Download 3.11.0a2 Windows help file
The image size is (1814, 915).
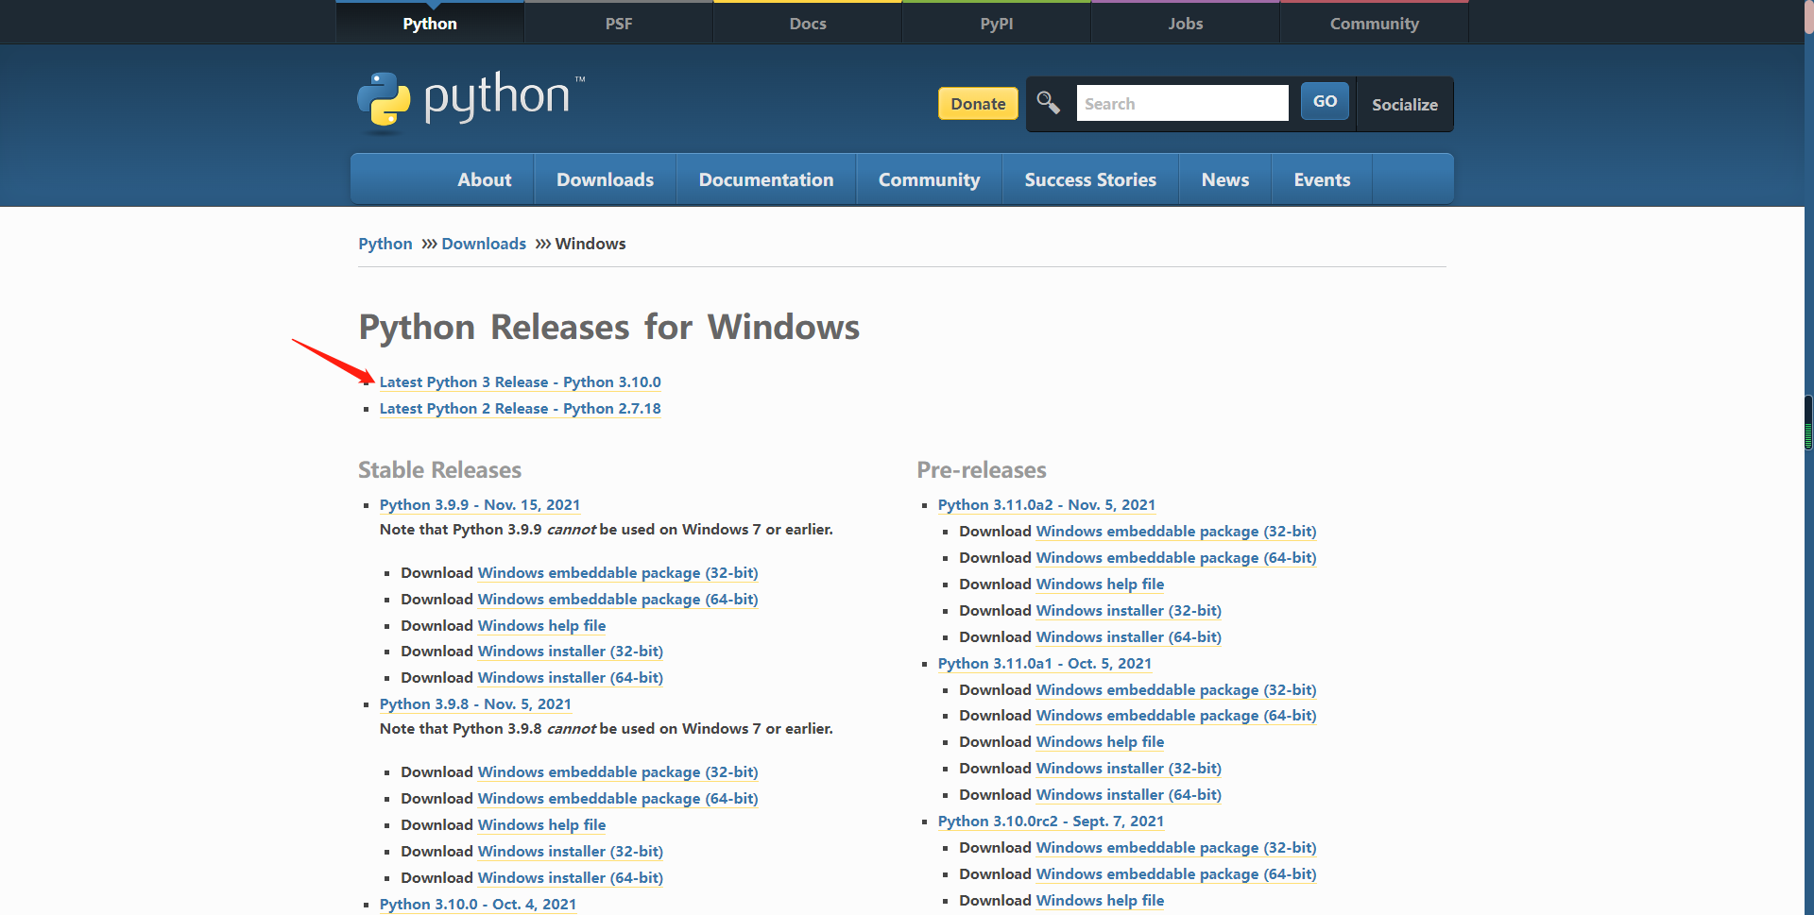coord(1100,585)
